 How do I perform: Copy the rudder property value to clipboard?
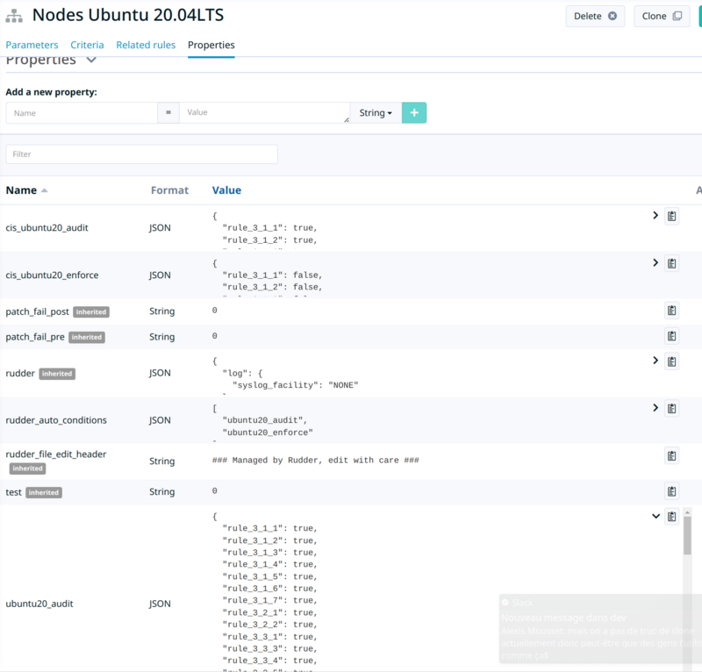coord(671,361)
